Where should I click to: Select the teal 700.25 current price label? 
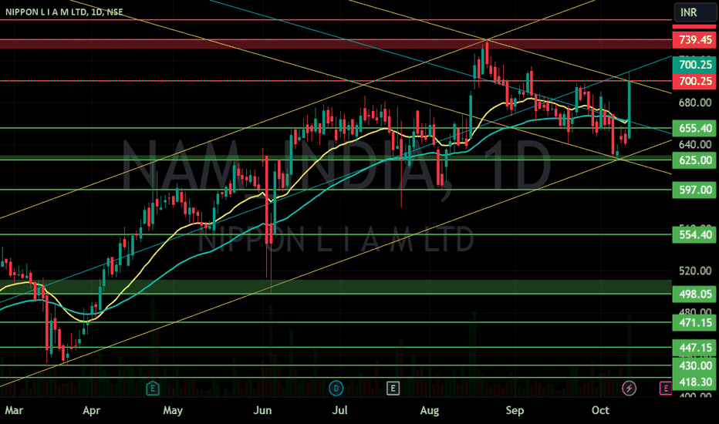pos(694,65)
